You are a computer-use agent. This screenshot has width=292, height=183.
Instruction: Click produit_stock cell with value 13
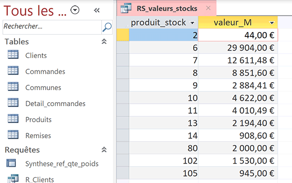click(164, 123)
